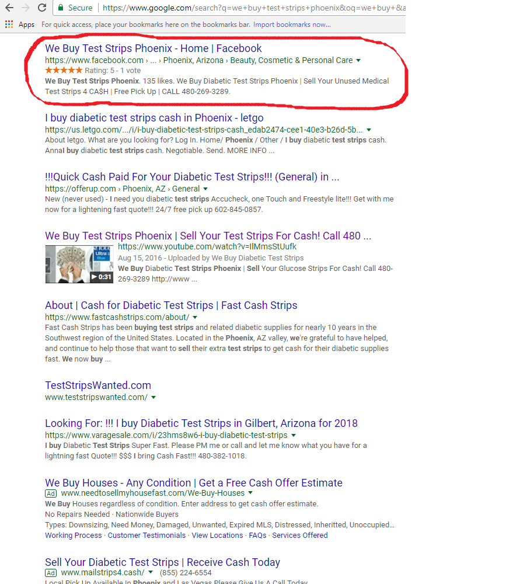Viewport: 520px width, 584px height.
Task: Open the Working Process sitelink
Action: [x=74, y=535]
